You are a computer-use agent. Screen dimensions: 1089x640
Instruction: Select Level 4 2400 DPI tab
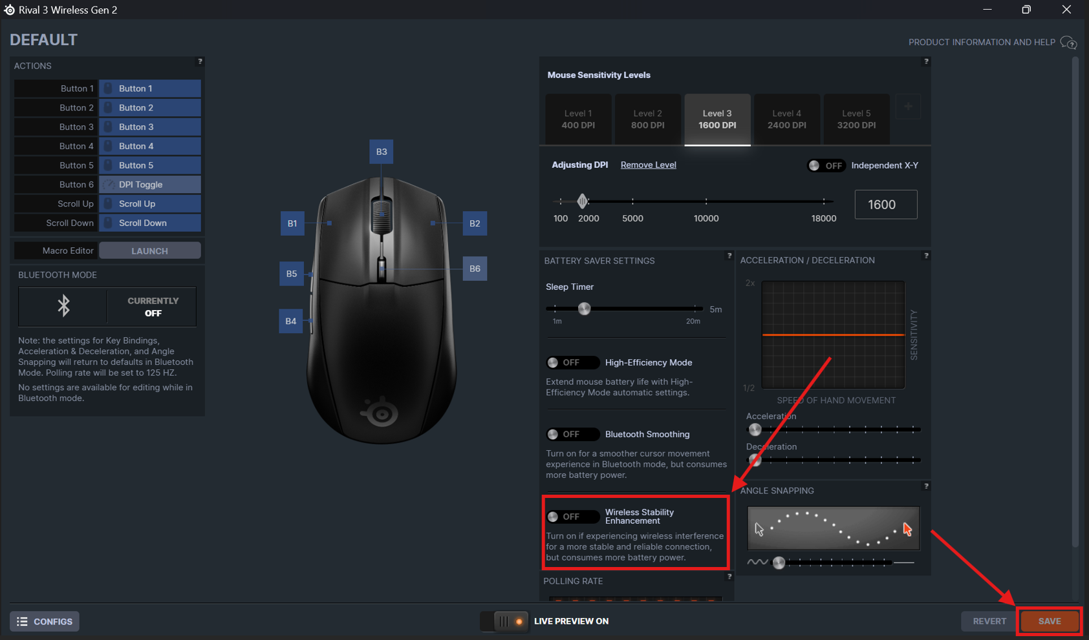[786, 119]
